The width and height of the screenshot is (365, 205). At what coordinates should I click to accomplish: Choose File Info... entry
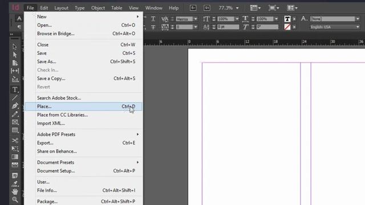click(83, 190)
